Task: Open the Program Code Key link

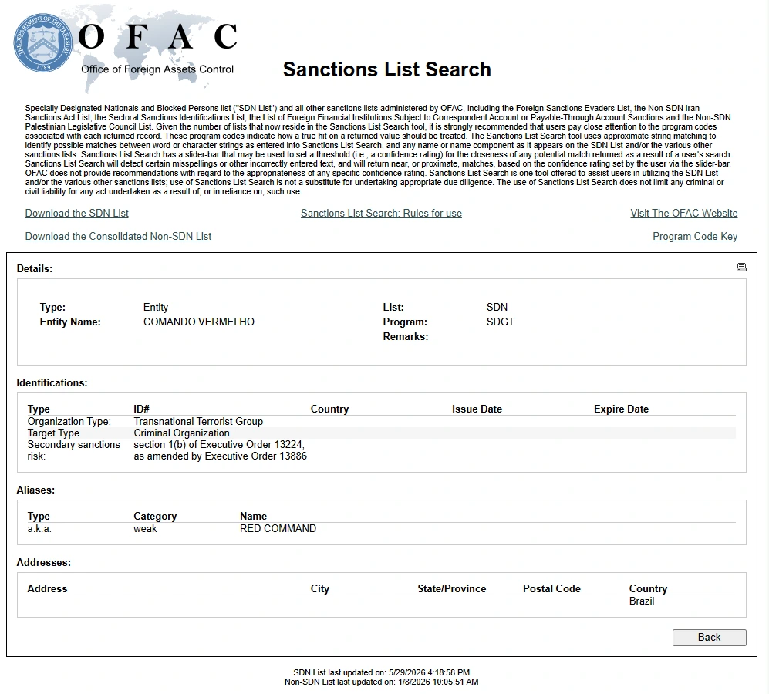Action: click(695, 237)
